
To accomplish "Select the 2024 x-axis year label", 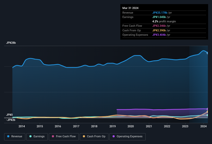I will coord(203,126).
